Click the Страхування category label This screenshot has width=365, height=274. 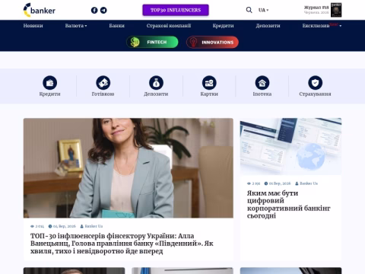(x=315, y=94)
